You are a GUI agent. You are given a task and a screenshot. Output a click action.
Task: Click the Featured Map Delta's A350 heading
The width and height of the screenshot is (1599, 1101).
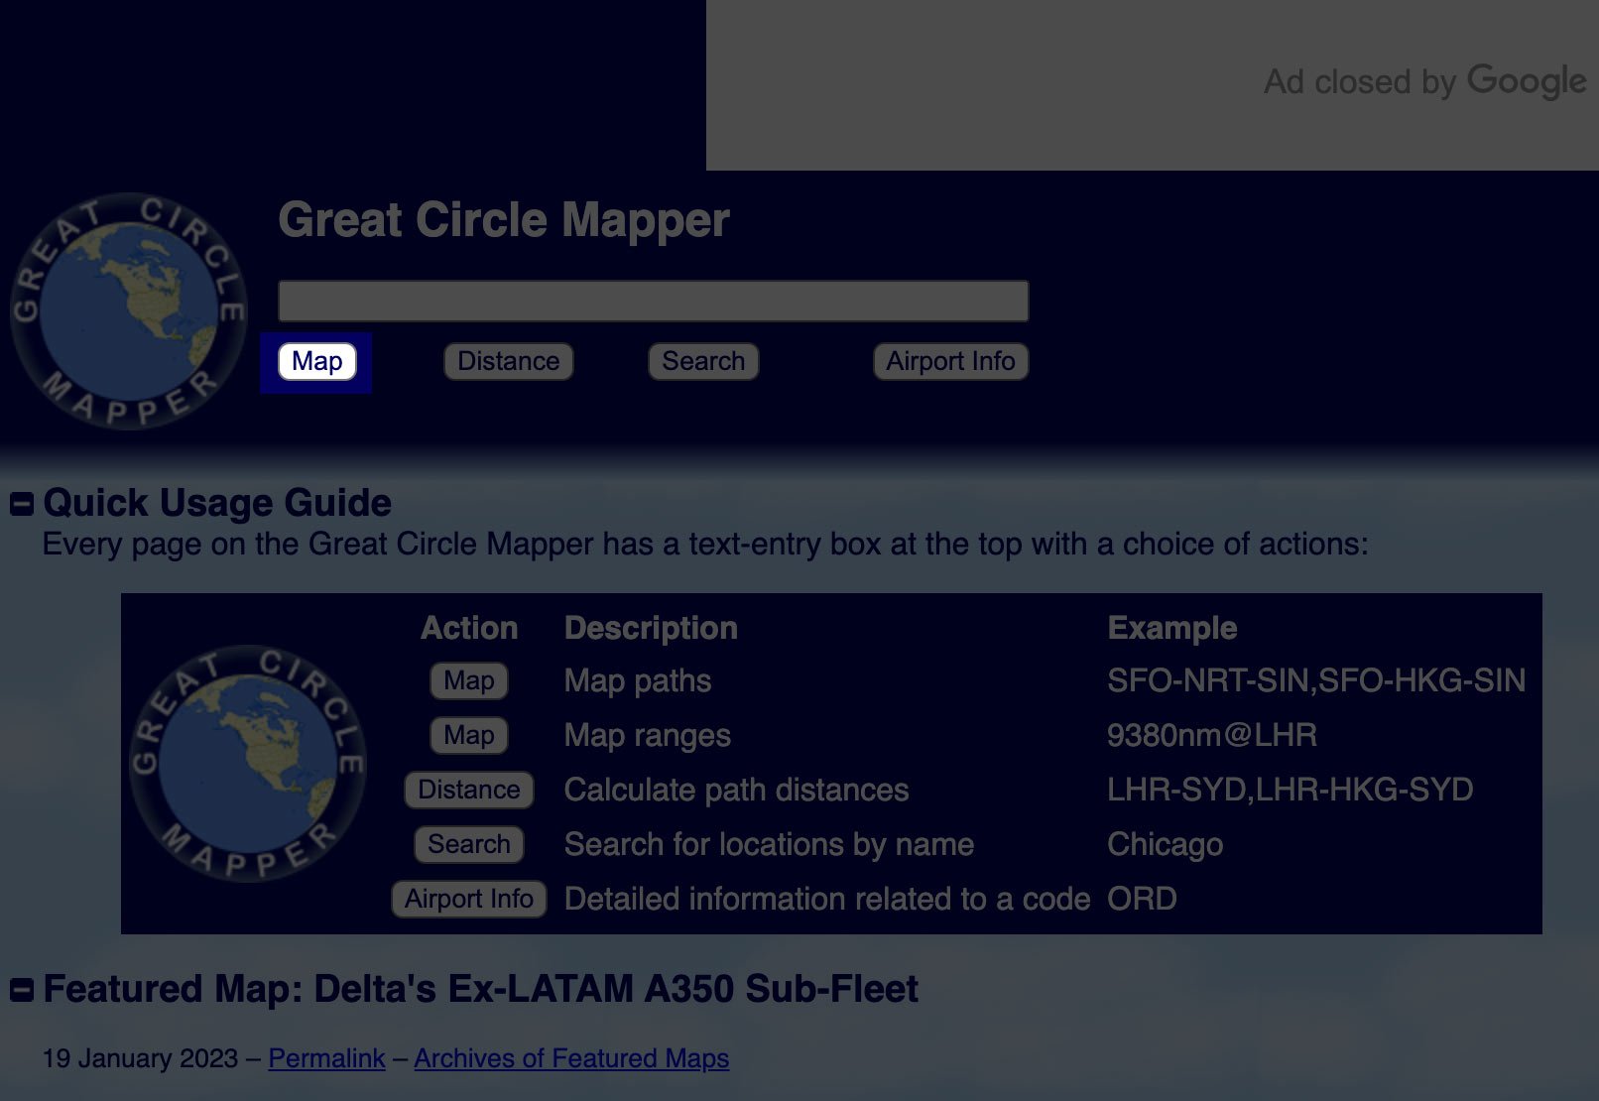(480, 989)
